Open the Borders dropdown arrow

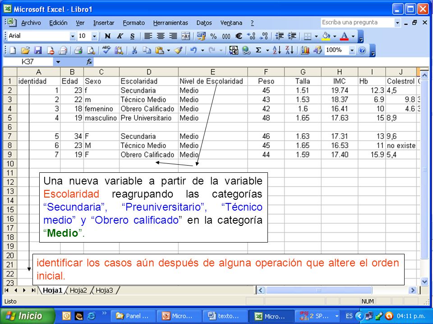pyautogui.click(x=317, y=36)
